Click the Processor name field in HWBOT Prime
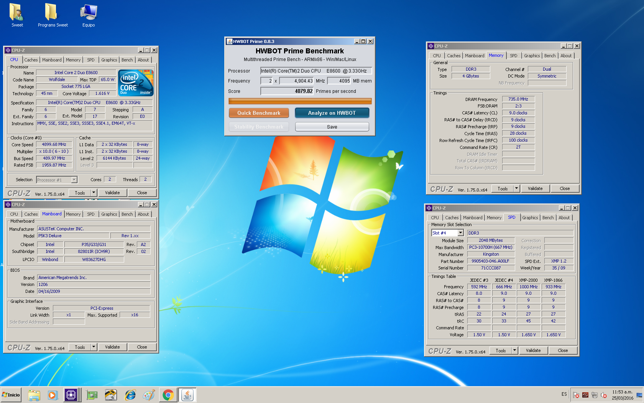Screen dimensions: 644x403 (x=316, y=71)
